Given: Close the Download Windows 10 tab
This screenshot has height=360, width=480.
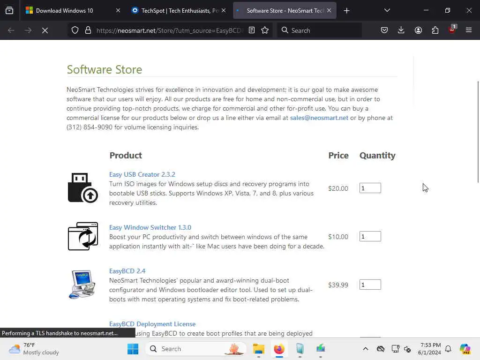Looking at the screenshot, I should (x=118, y=10).
